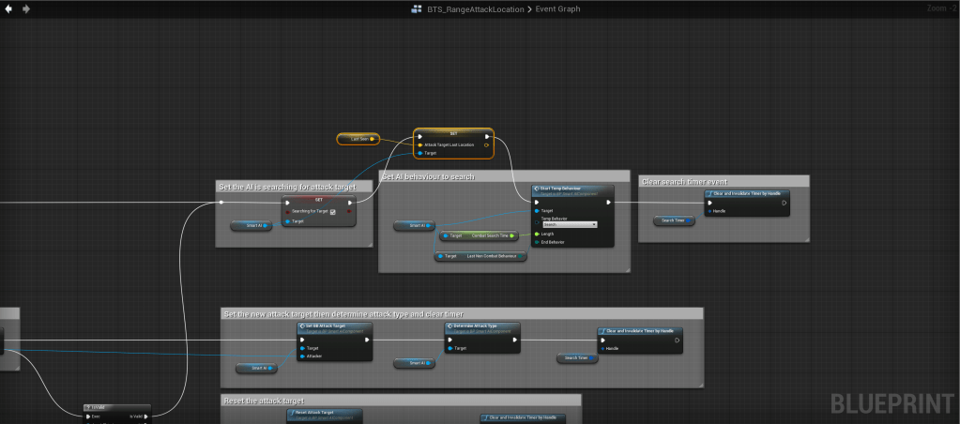Click the exec output pin of Start Temp Behaviour
The width and height of the screenshot is (960, 424).
[608, 201]
